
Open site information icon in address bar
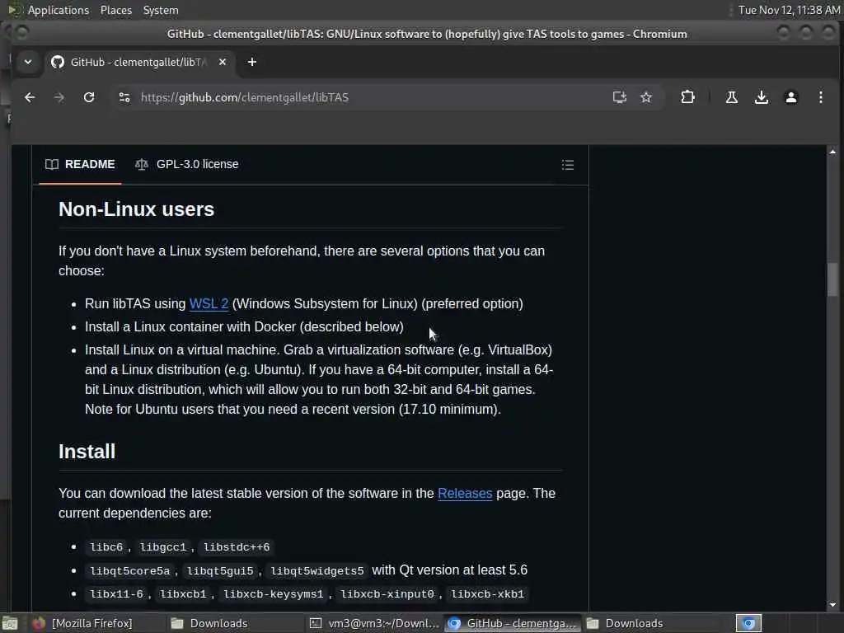(x=124, y=97)
